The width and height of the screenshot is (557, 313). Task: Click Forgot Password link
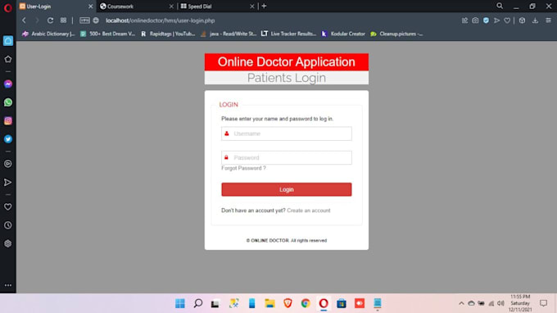[243, 168]
